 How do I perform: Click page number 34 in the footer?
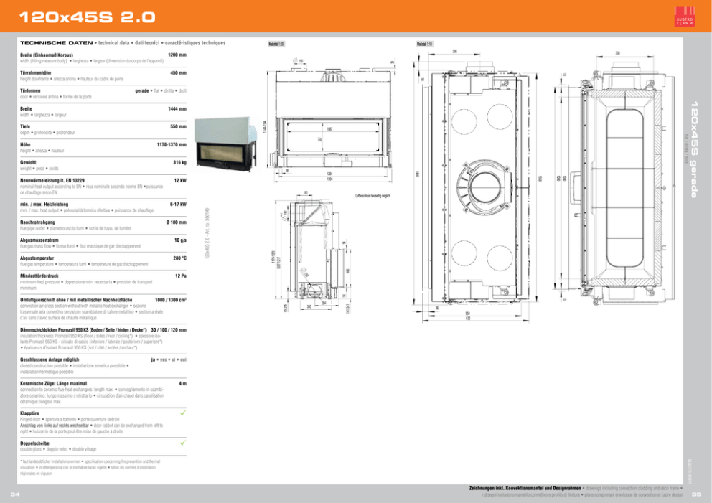14,494
